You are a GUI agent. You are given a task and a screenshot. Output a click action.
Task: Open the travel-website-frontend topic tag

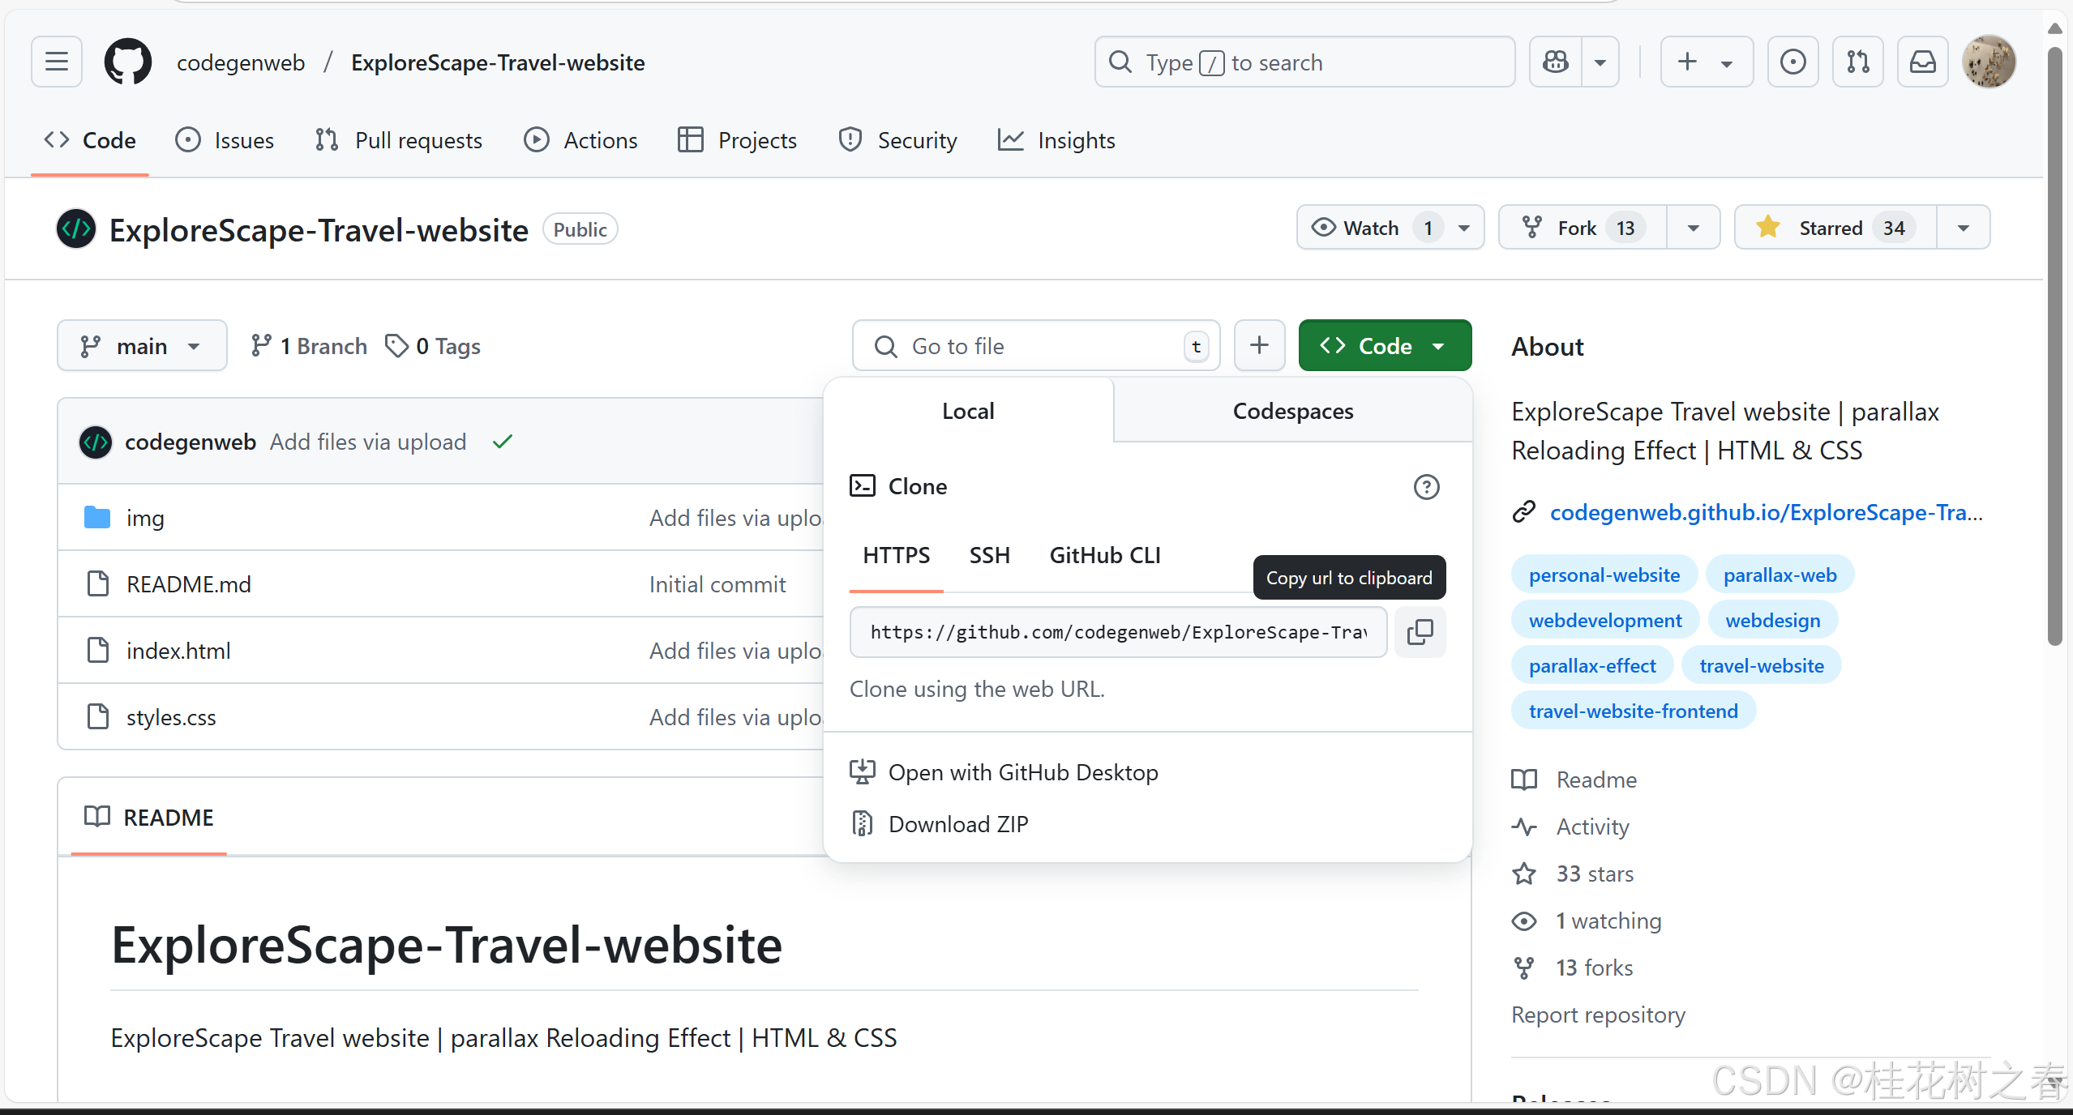coord(1633,711)
